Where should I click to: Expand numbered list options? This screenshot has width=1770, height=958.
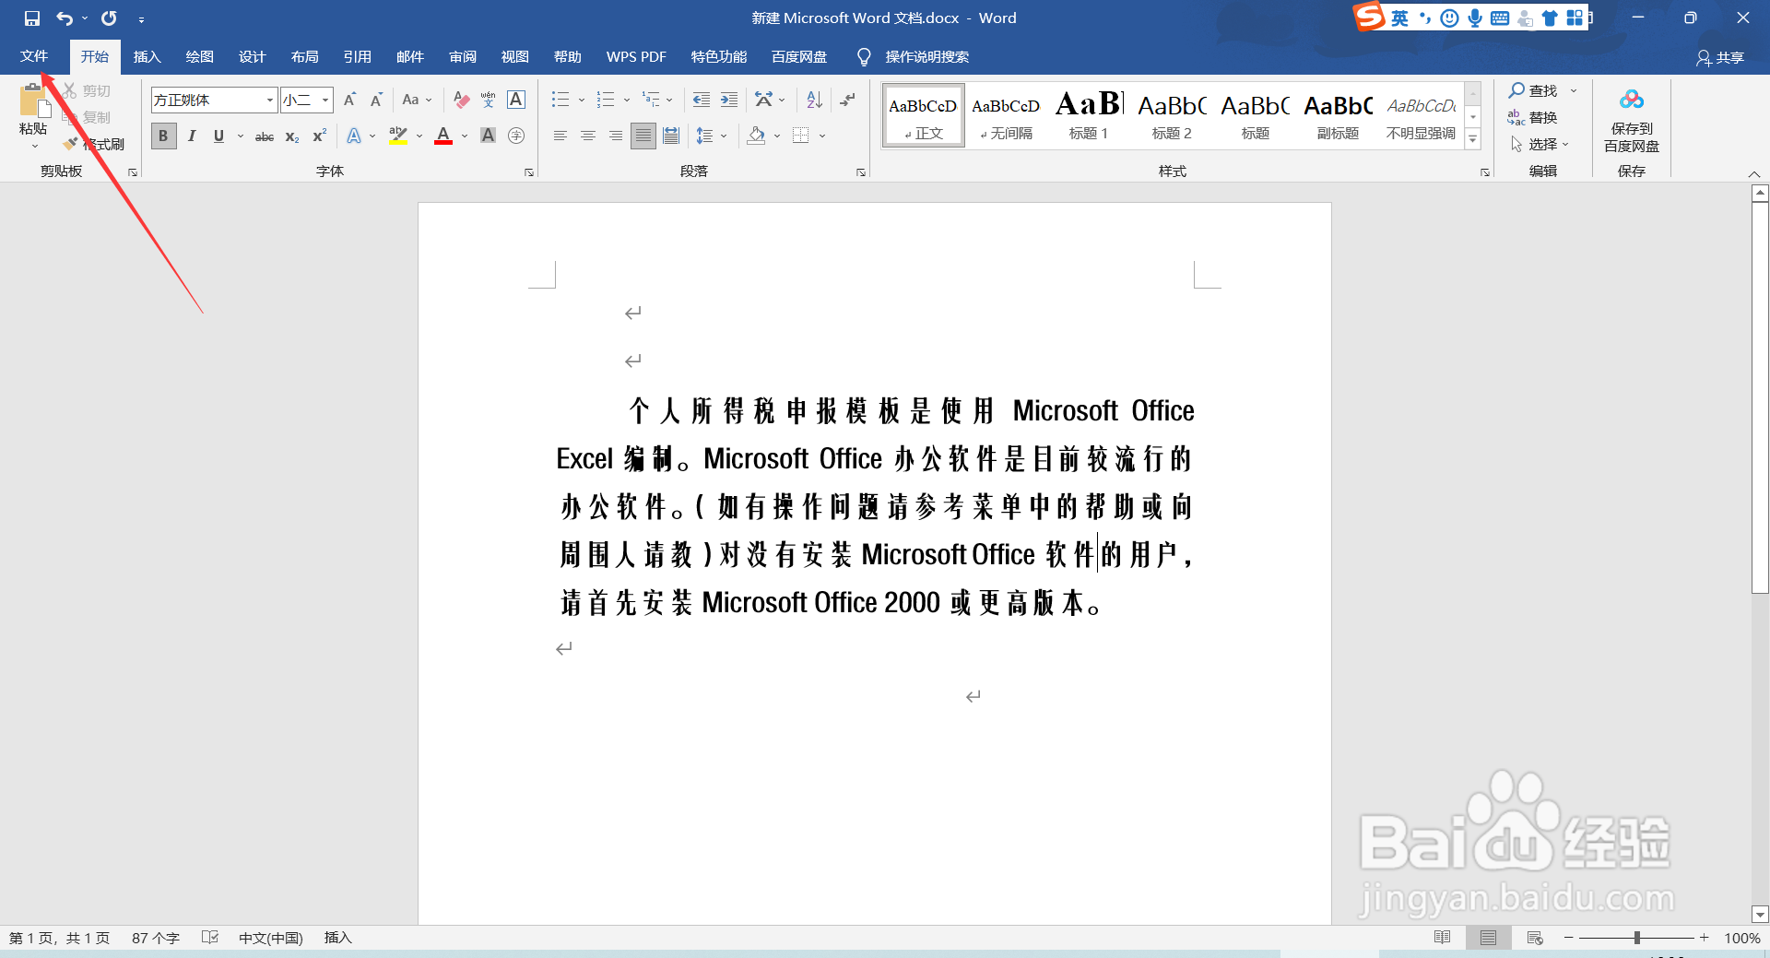point(627,100)
